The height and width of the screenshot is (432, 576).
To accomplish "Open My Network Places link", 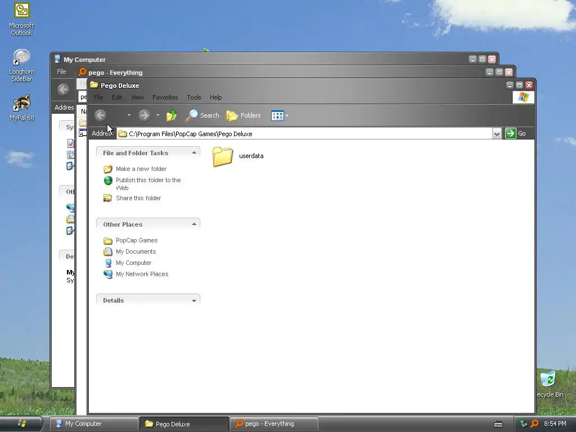I will click(x=142, y=274).
